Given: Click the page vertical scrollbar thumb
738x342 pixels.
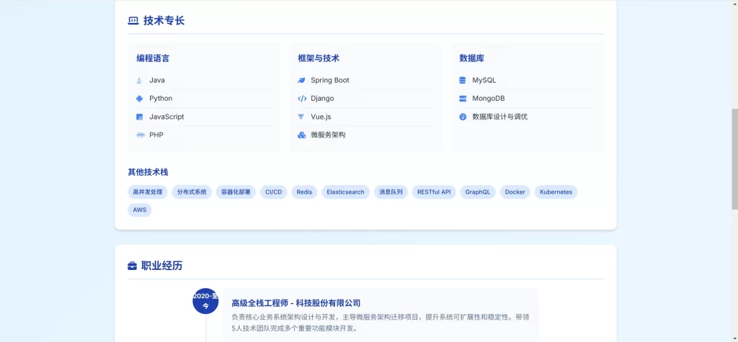Looking at the screenshot, I should pyautogui.click(x=734, y=159).
